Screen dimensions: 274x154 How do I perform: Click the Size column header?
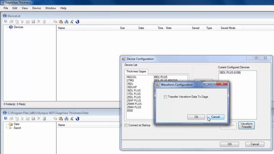click(x=122, y=28)
